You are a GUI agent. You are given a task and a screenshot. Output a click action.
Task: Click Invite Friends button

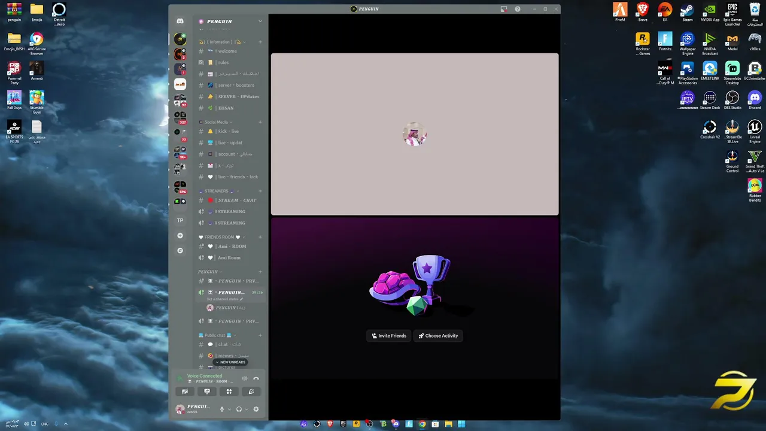point(389,336)
